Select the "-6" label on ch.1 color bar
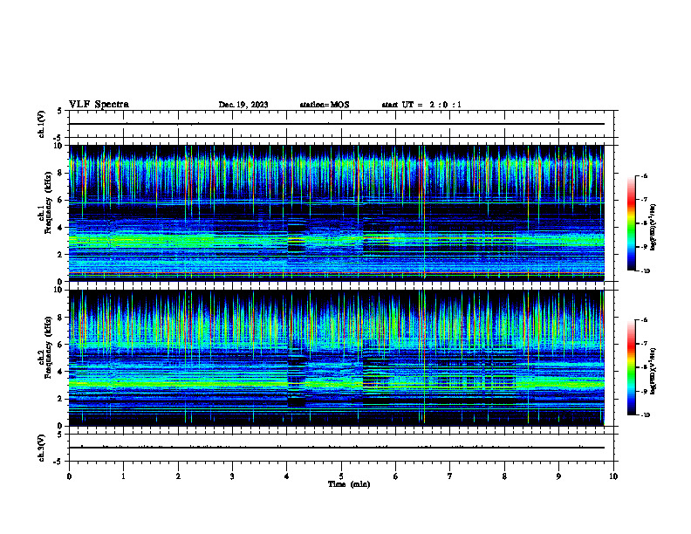The height and width of the screenshot is (534, 691). point(644,175)
